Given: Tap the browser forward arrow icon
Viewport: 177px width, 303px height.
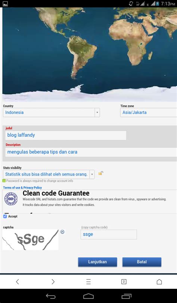Looking at the screenshot, I should click(53, 282).
